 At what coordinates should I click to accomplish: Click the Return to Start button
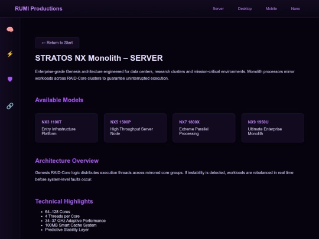[x=57, y=42]
